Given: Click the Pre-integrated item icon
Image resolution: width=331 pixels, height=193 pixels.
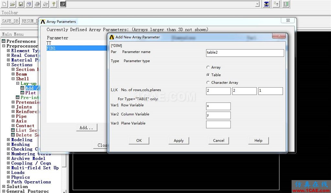Looking at the screenshot, I should (18, 97).
